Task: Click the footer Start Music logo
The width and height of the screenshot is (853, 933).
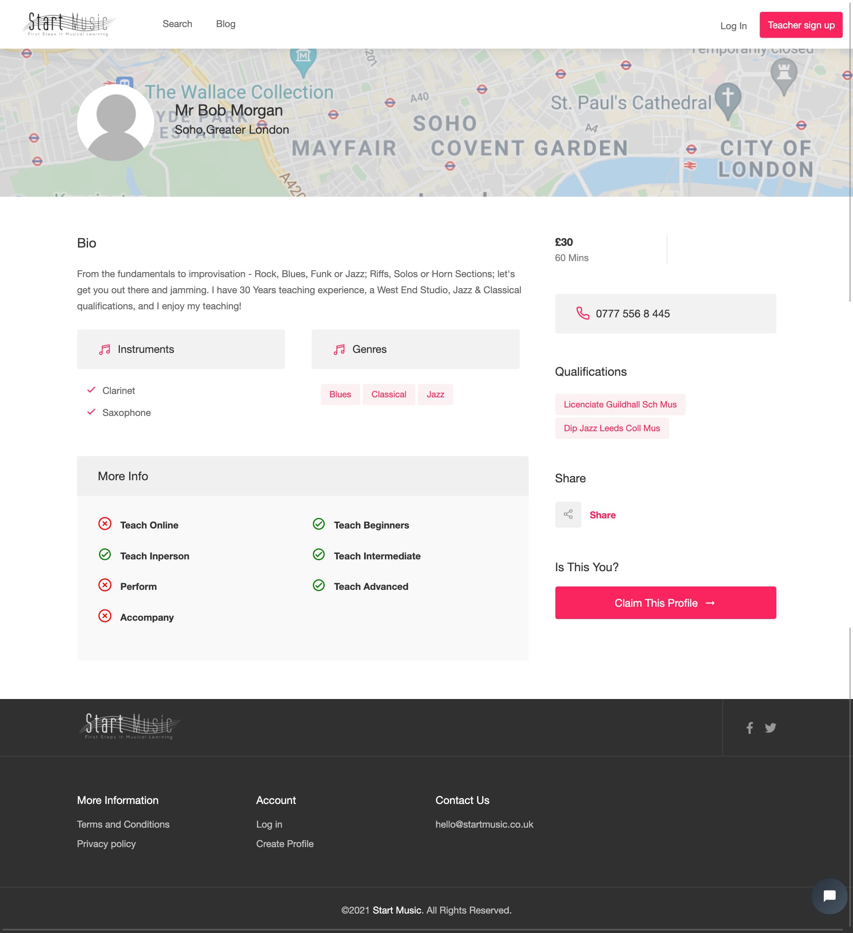Action: pos(130,726)
